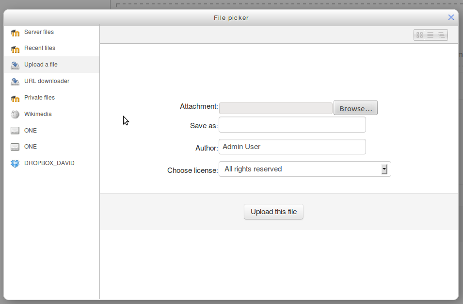The height and width of the screenshot is (304, 463).
Task: Click the Upload this file button
Action: tap(273, 212)
